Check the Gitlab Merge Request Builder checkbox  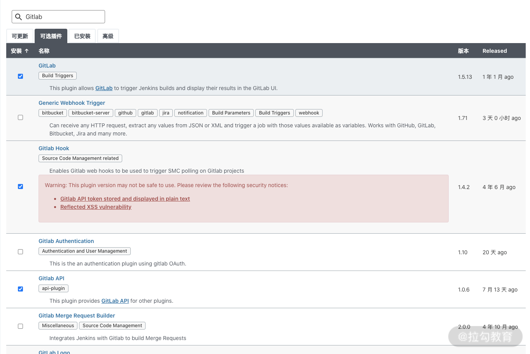(21, 326)
